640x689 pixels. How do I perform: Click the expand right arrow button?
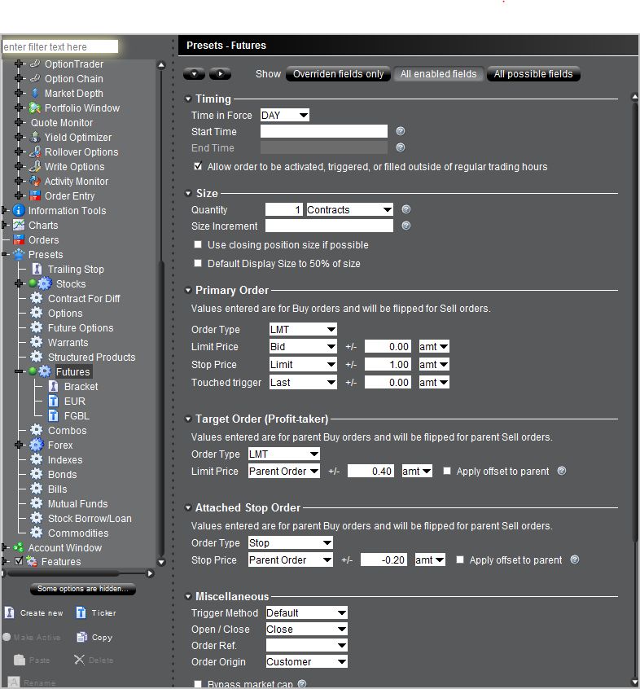click(220, 74)
